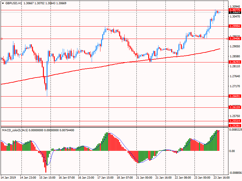Select the left handle of the 1.29406 line

click(x=2, y=39)
